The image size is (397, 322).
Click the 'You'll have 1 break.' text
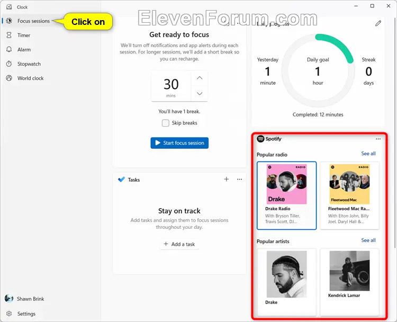click(179, 111)
